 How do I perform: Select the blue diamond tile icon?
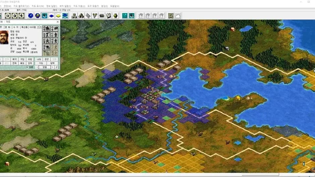(51, 16)
